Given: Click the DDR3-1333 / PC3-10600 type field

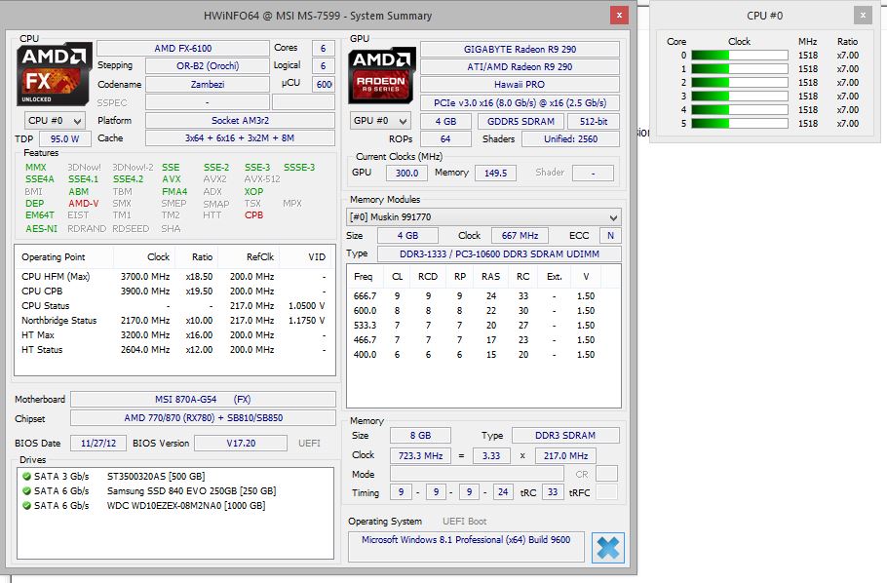Looking at the screenshot, I should (x=499, y=254).
